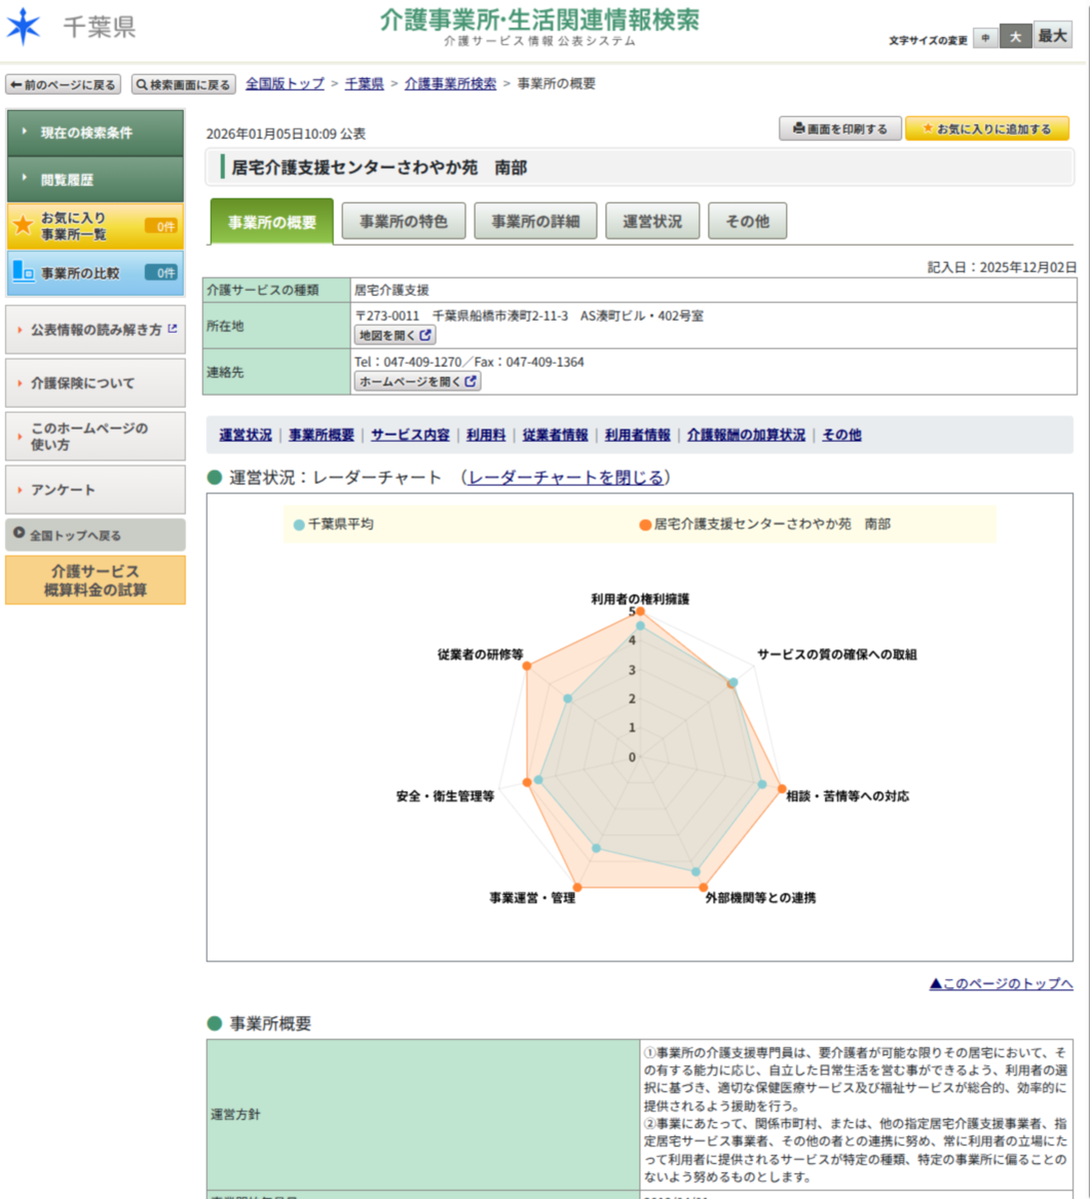The height and width of the screenshot is (1199, 1090).
Task: Open ホームページを開く button
Action: (x=418, y=382)
